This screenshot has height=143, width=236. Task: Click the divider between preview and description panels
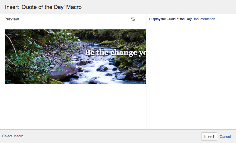[x=146, y=82]
